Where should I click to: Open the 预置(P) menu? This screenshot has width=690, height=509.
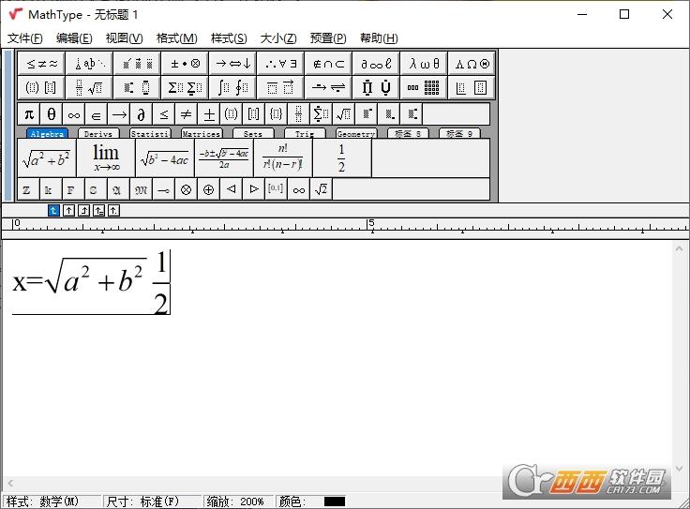[328, 38]
